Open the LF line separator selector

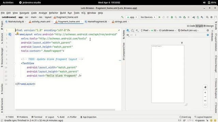pos(184,121)
